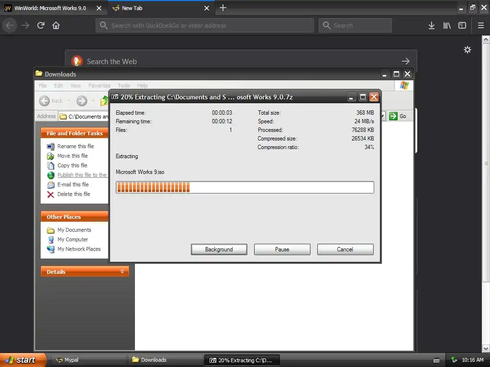
Task: Open the browser hamburger menu
Action: pyautogui.click(x=481, y=25)
